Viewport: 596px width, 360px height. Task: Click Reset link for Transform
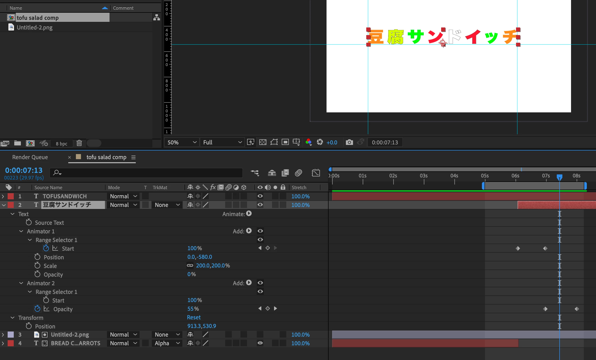pos(194,317)
